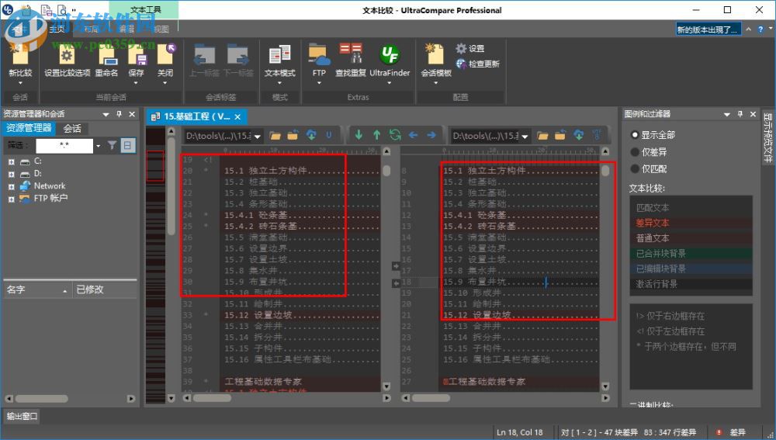The image size is (776, 440).
Task: Click the 差异文本 legend color
Action: pyautogui.click(x=691, y=223)
